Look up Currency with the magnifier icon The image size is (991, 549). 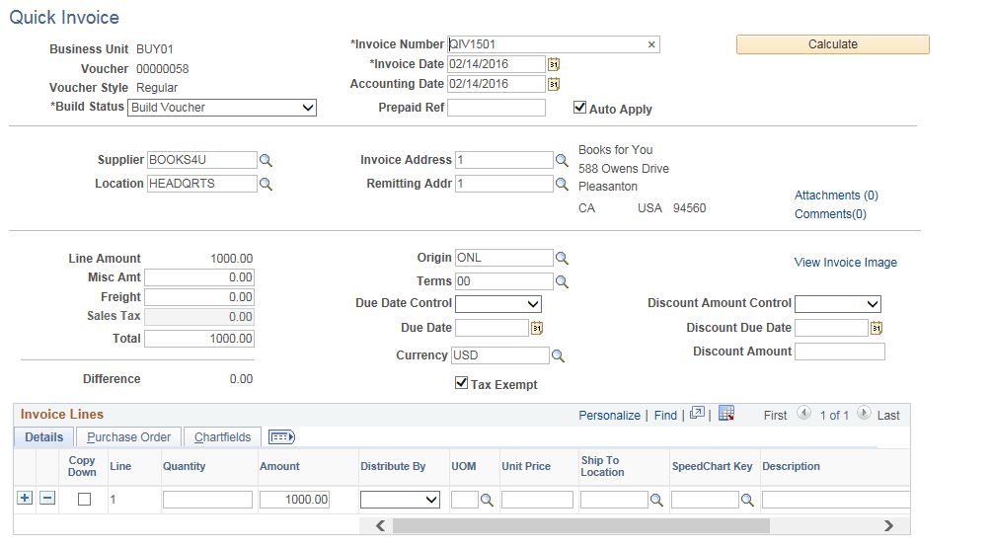pos(558,356)
